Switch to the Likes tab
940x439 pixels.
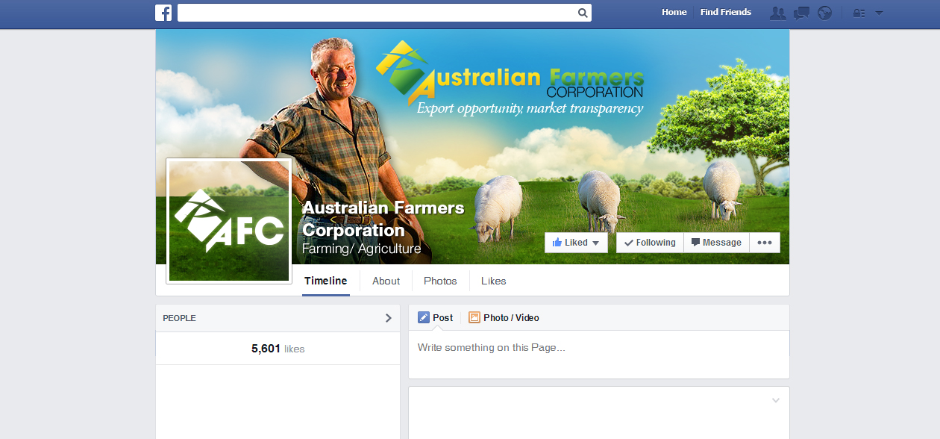pos(494,281)
